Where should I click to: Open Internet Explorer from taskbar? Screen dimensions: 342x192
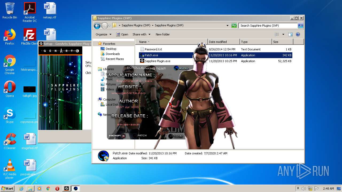[x=21, y=189]
